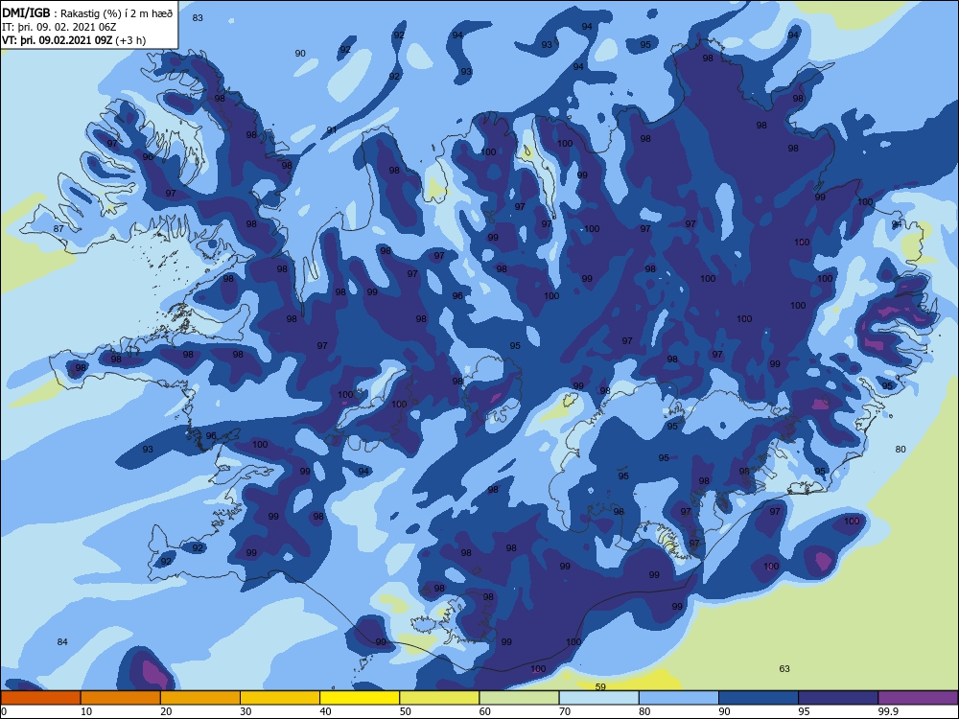Click the 'VT: þri. 09.02.2021 09Z' line
This screenshot has height=719, width=959.
pos(58,41)
